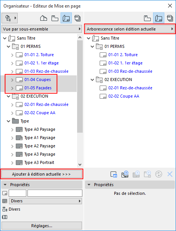Open Vue par sous-ensemble dropdown
Screen dimensions: 176x231
pos(42,29)
